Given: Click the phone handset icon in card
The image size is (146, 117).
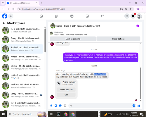Looking at the screenshot, I should click(x=59, y=83).
